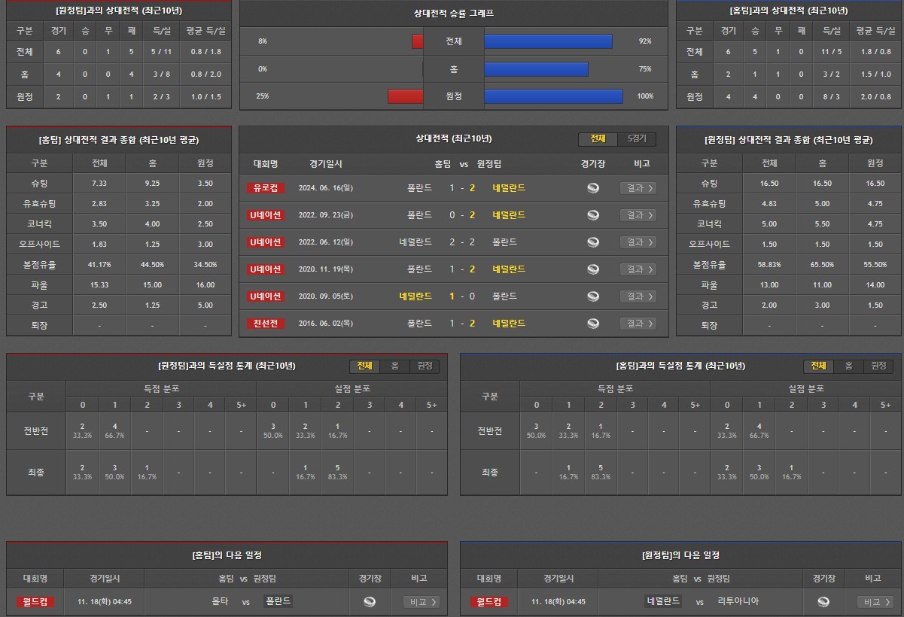
Task: Open 비교 for 네덜란드 vs 리투아니아 fixture
Action: click(875, 602)
